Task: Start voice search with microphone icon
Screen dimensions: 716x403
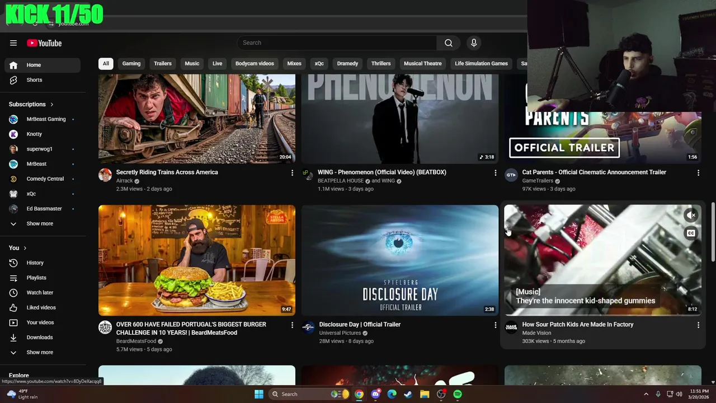Action: click(474, 43)
